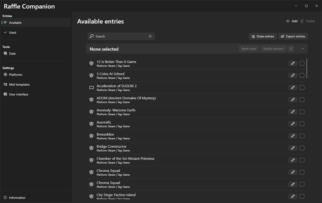
Task: Clear the search box with the X icon
Action: point(150,36)
